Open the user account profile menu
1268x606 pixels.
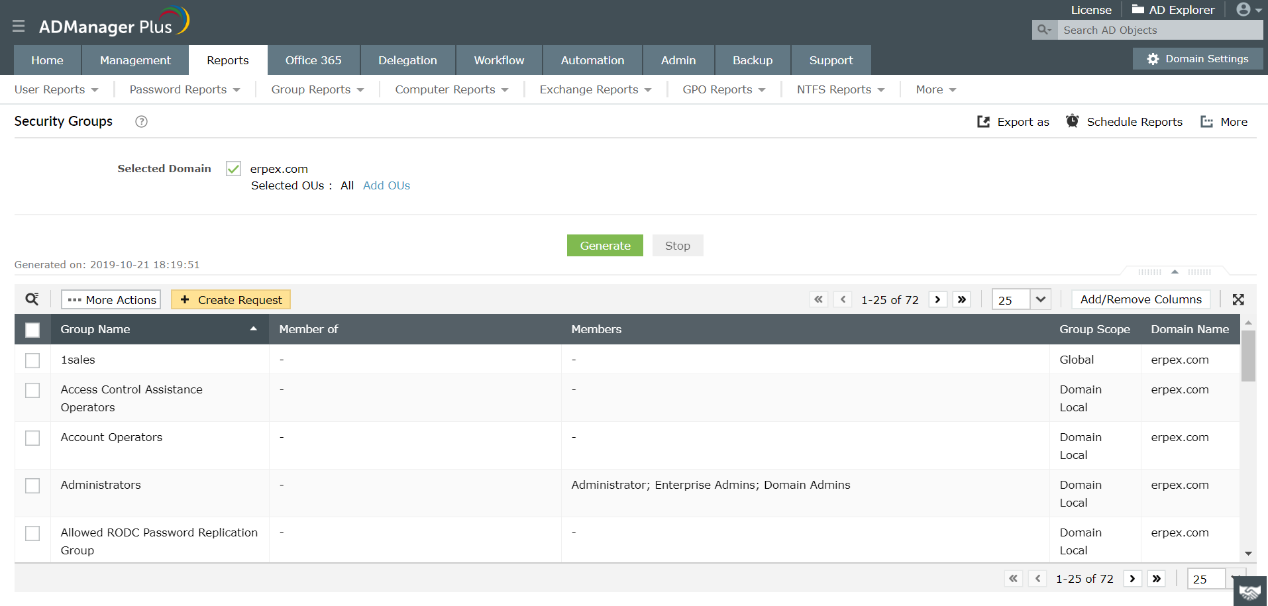click(1249, 9)
